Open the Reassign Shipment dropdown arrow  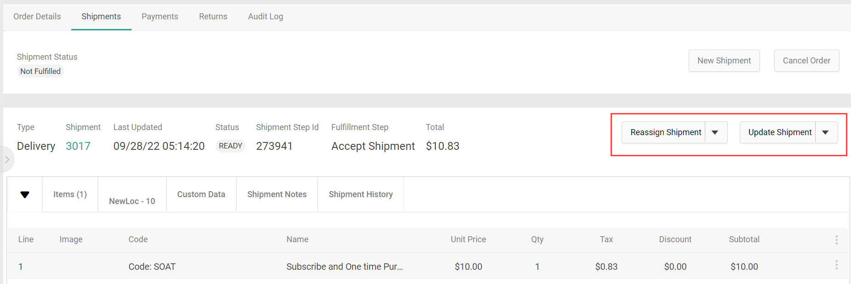coord(715,132)
